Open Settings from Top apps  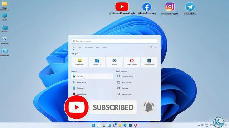pyautogui.click(x=114, y=62)
